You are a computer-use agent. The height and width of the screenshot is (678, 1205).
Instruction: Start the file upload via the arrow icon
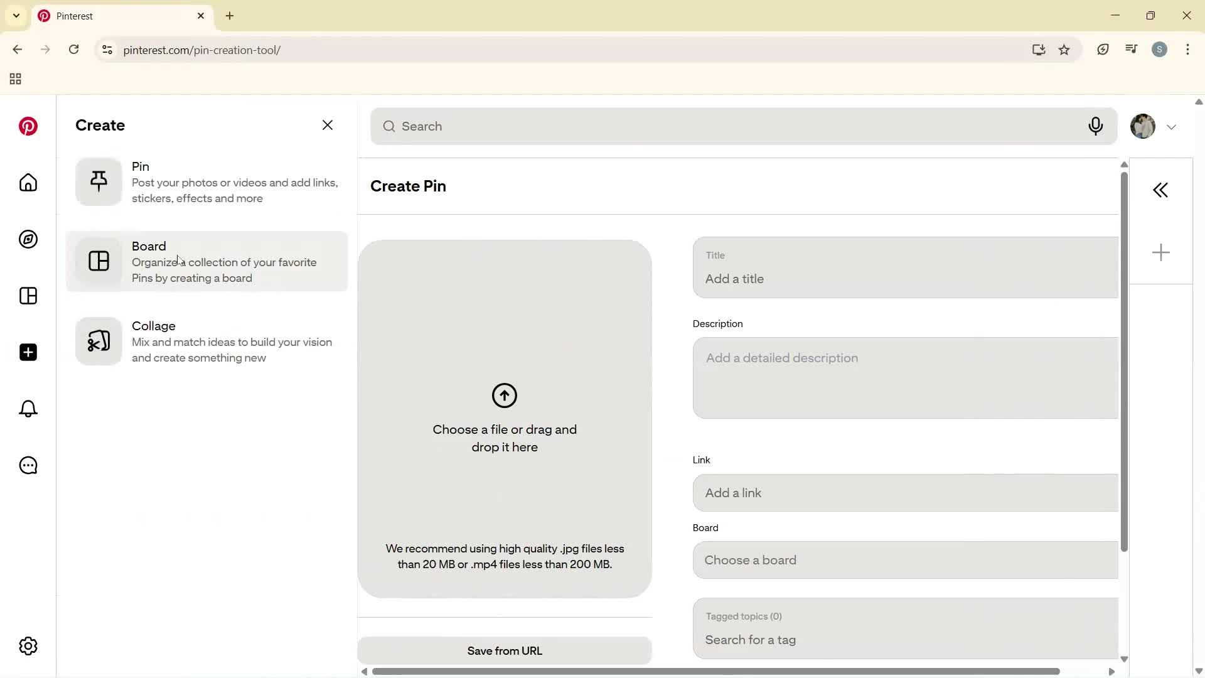pos(505,395)
